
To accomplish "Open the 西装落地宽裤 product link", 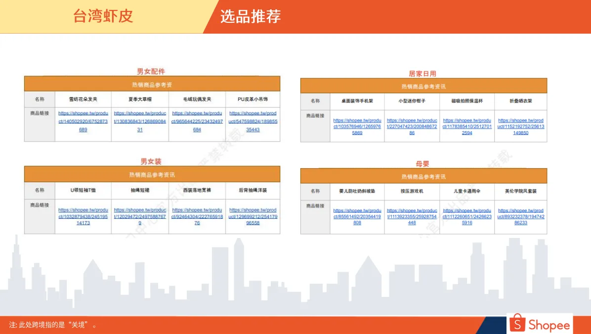I will pos(197,215).
